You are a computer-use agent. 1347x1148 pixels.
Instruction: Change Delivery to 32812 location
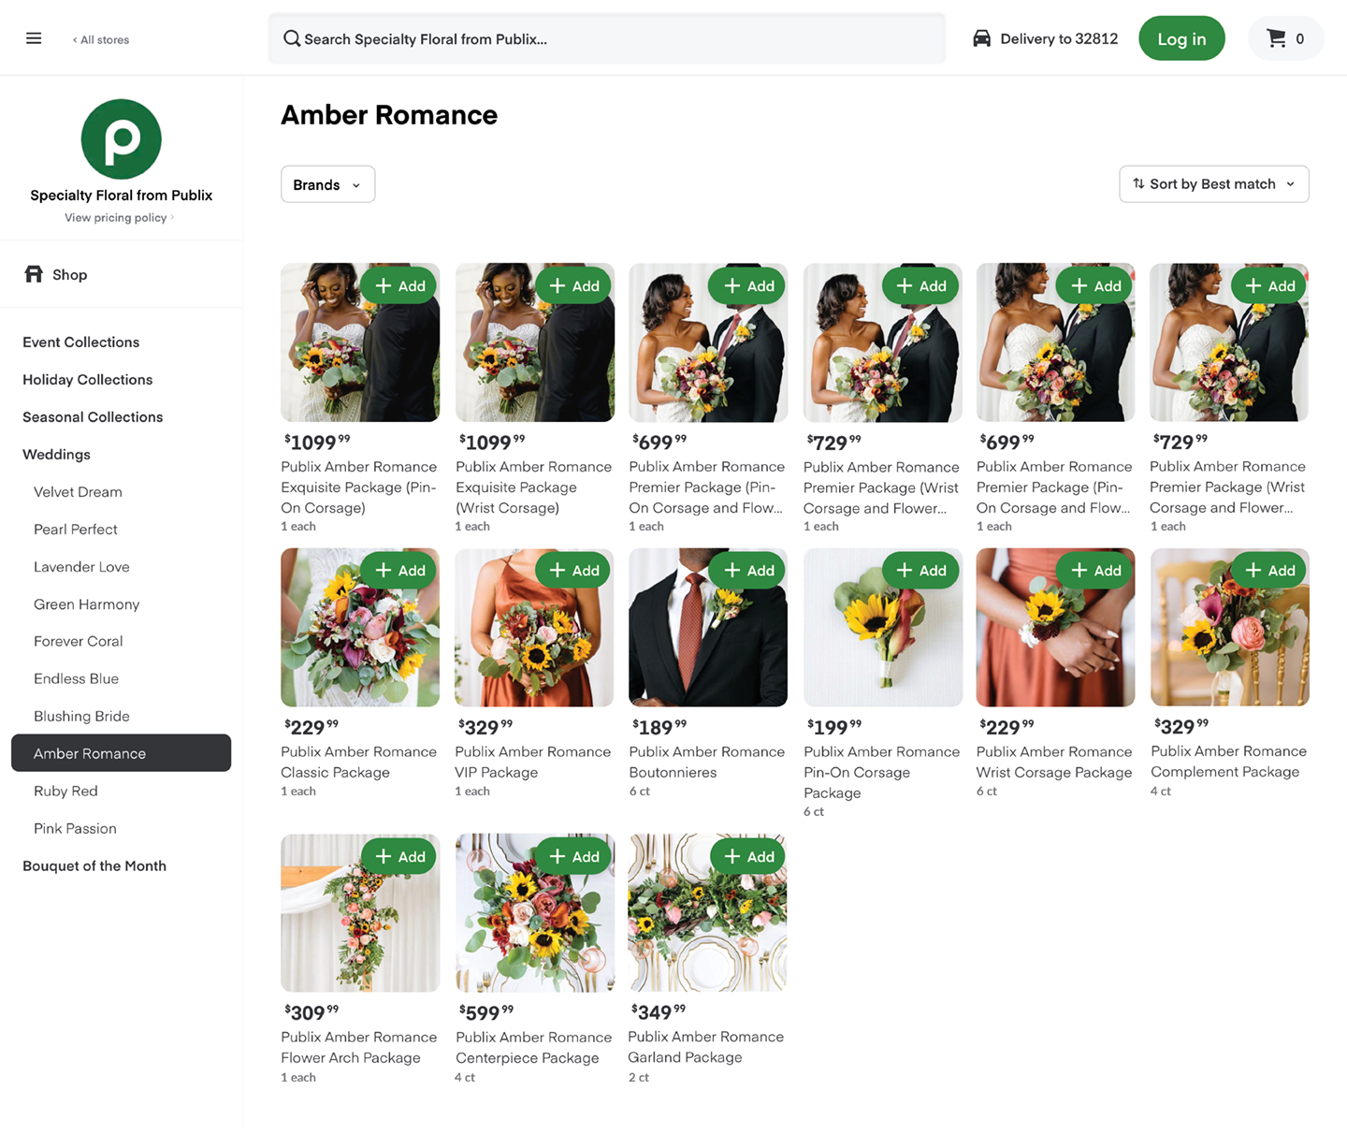(x=1045, y=38)
